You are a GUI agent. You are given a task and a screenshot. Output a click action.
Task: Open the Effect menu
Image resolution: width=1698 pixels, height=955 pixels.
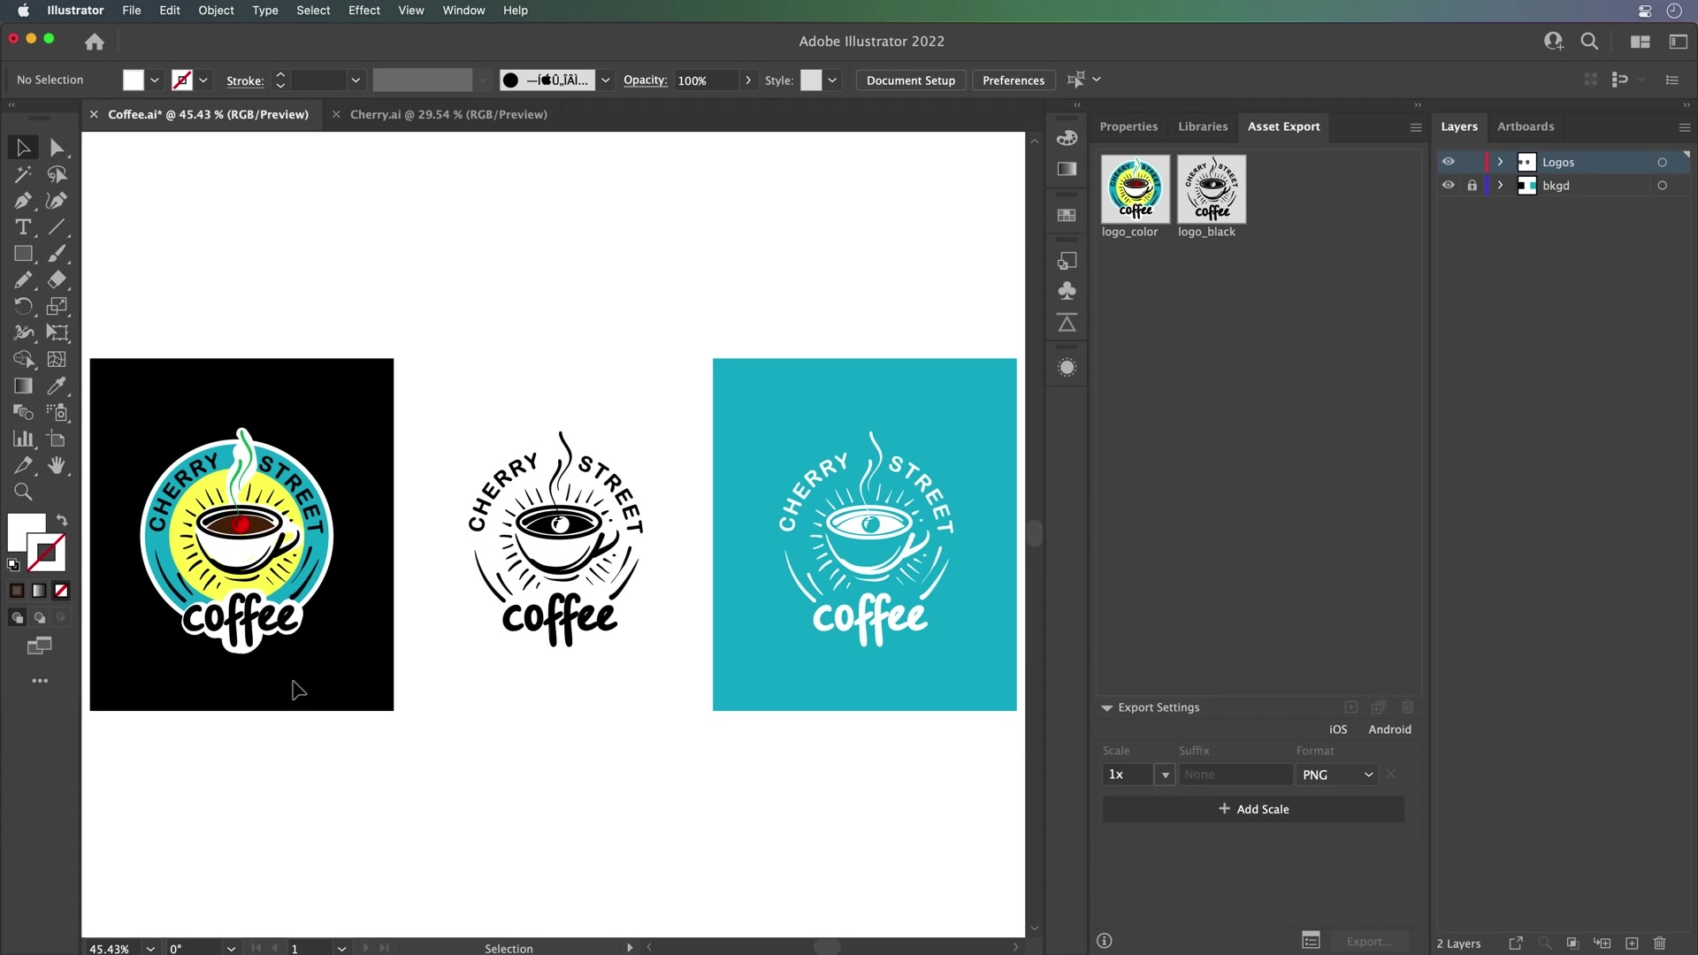[363, 10]
